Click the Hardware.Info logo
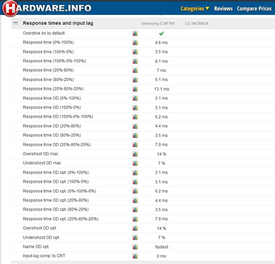 click(47, 8)
